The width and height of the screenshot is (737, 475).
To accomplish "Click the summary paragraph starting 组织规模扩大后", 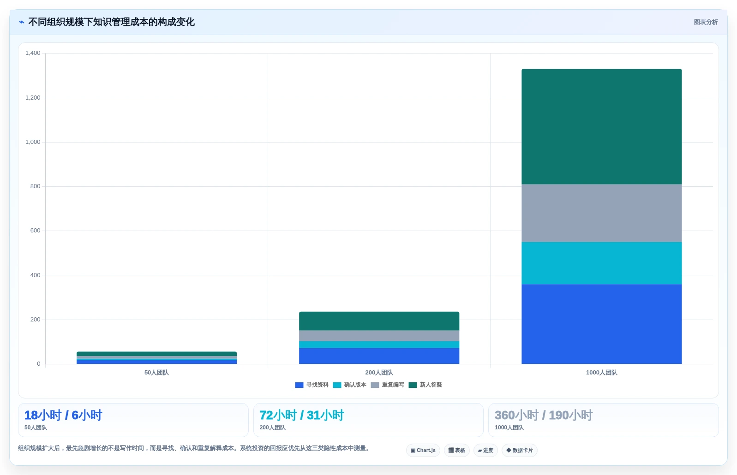I will pyautogui.click(x=195, y=448).
